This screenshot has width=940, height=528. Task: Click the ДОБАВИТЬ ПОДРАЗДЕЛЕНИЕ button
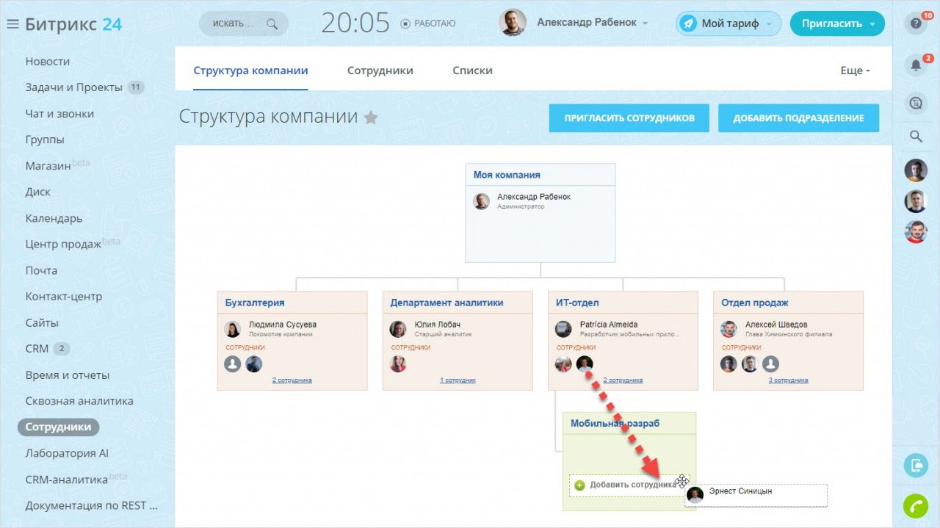point(798,118)
